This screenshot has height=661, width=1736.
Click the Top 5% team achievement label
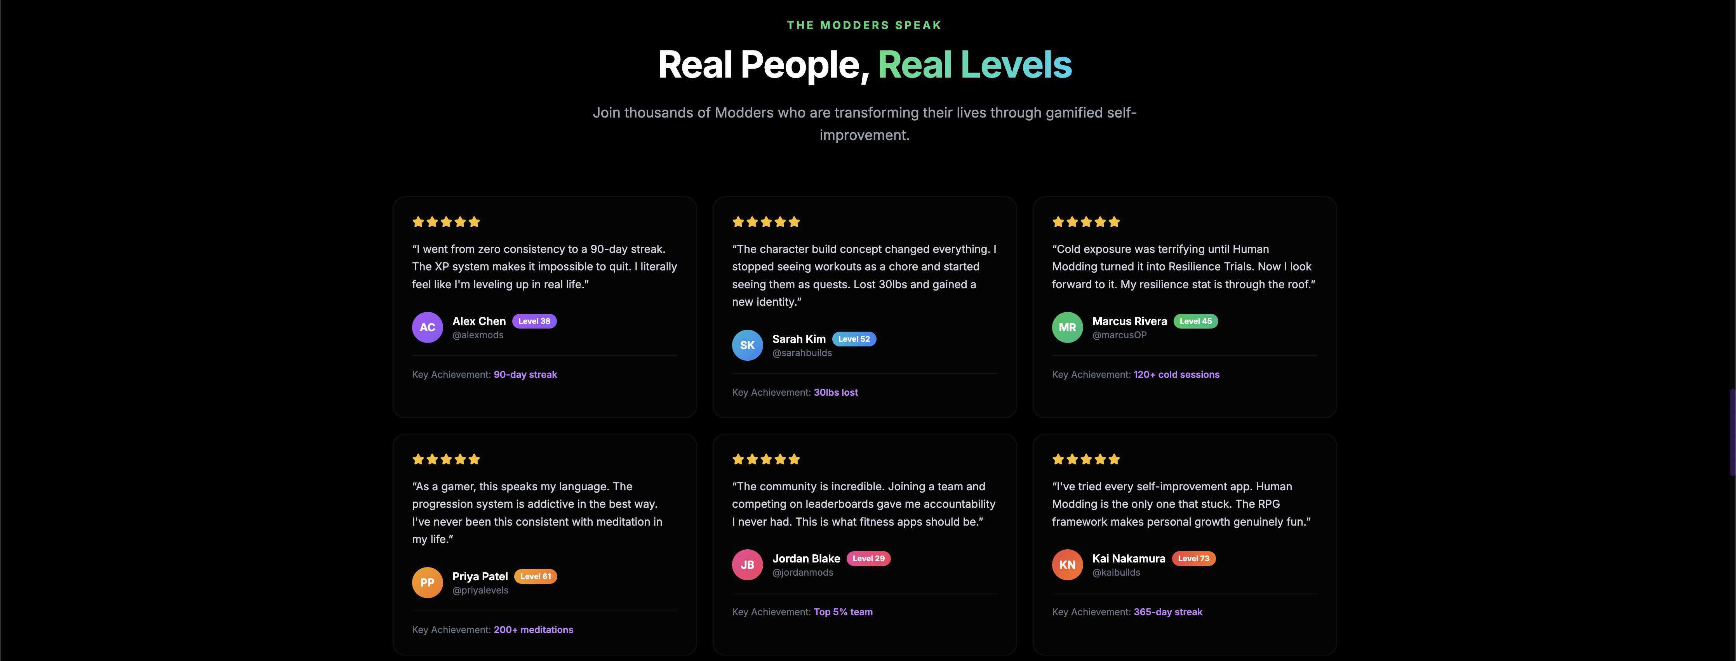842,612
